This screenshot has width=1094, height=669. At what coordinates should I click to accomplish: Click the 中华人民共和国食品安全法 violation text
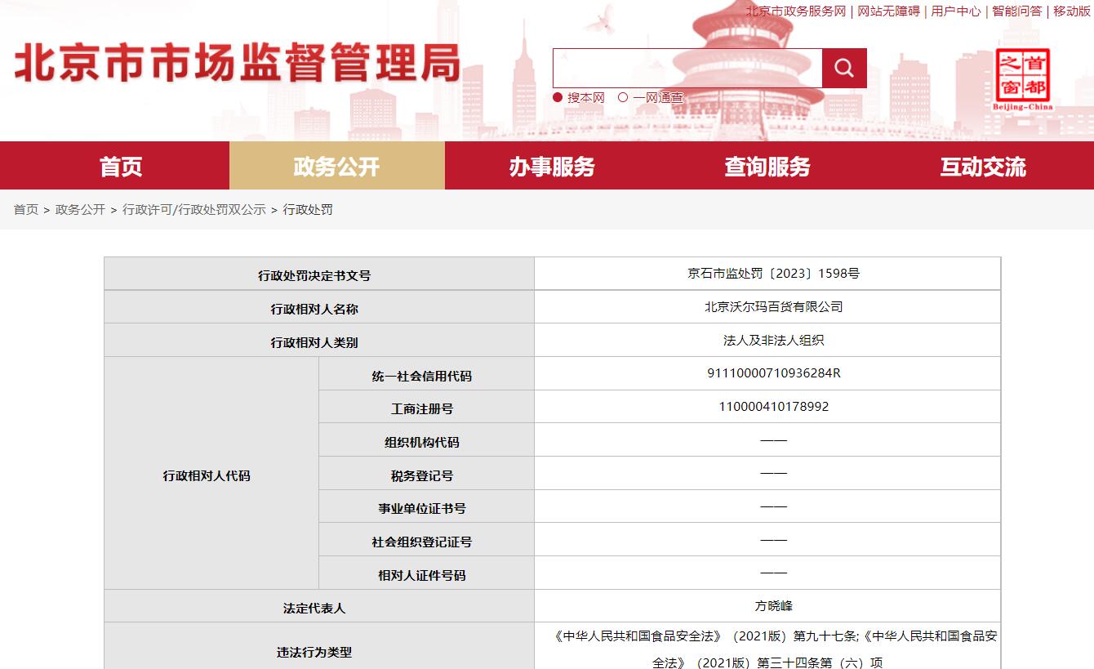[x=773, y=649]
